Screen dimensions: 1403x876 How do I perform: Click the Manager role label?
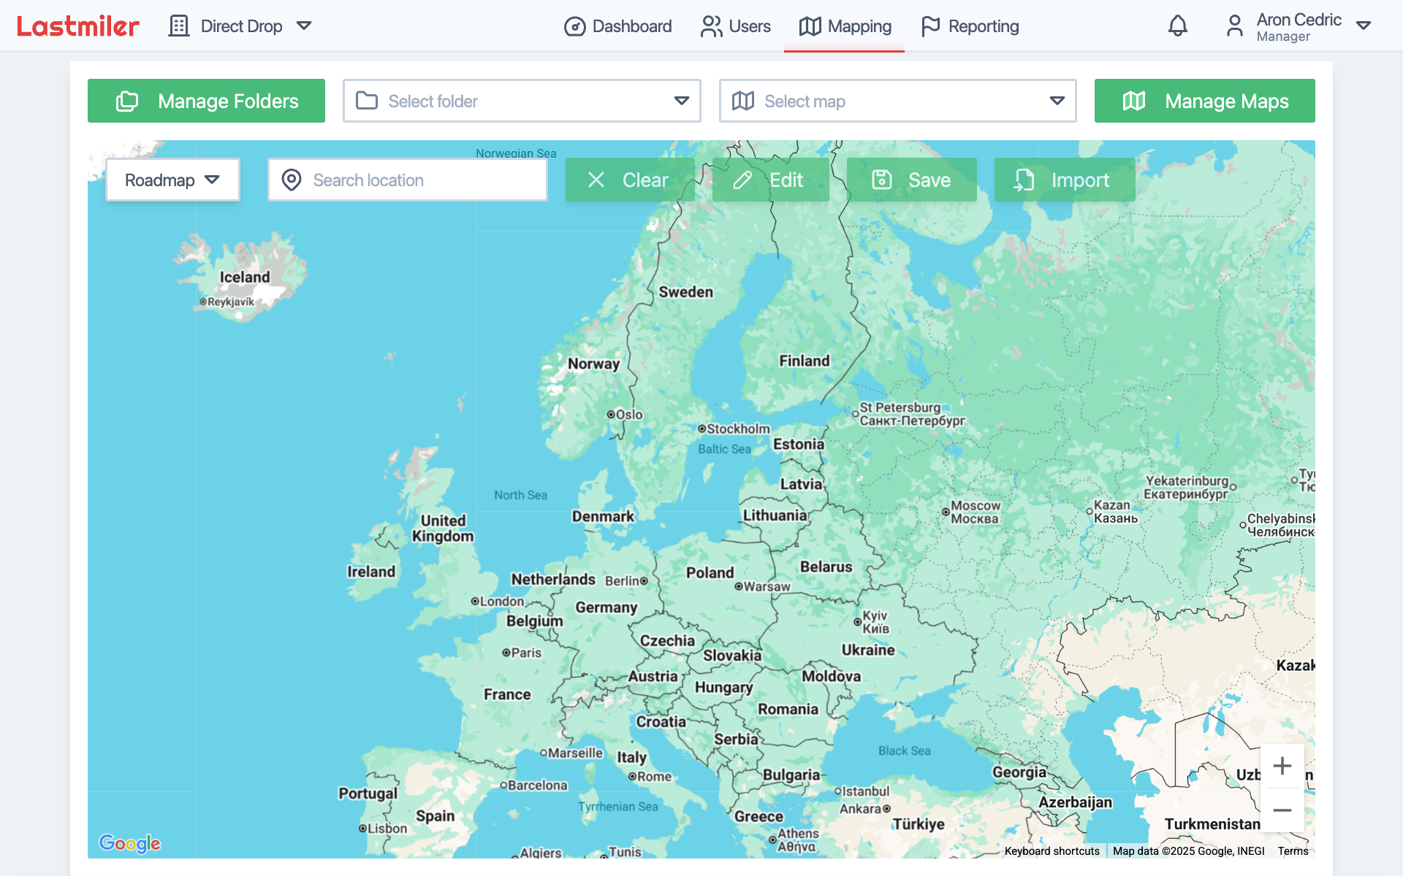(x=1283, y=36)
